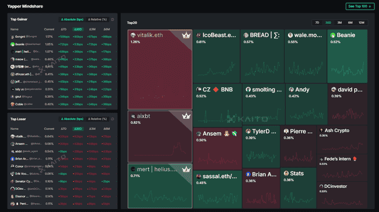
Task: Click the Ash Crypto avatar icon
Action: point(321,130)
